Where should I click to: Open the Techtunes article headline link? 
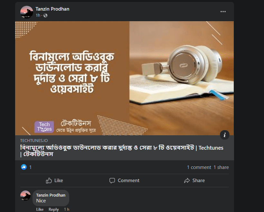click(122, 151)
